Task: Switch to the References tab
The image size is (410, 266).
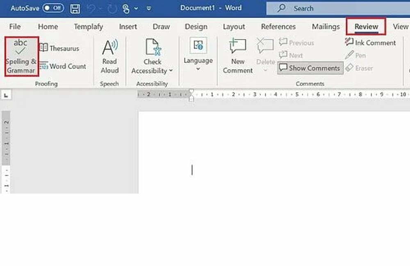Action: pyautogui.click(x=278, y=27)
